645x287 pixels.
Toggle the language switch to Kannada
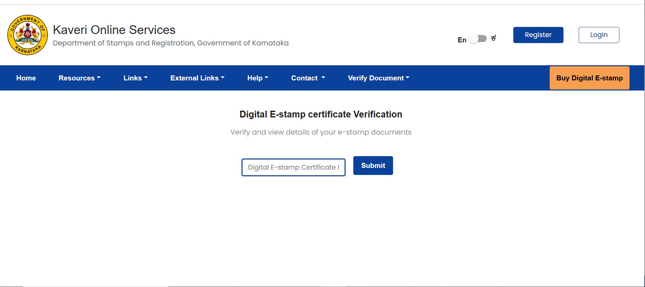pos(478,39)
